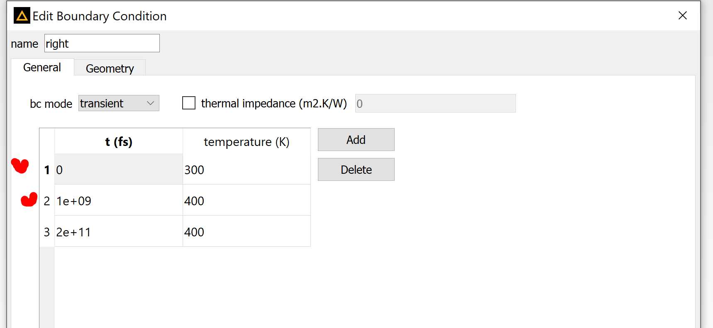
Task: Click the Add button
Action: click(356, 140)
